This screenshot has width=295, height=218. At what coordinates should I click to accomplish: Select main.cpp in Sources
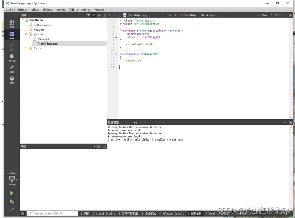coord(43,39)
